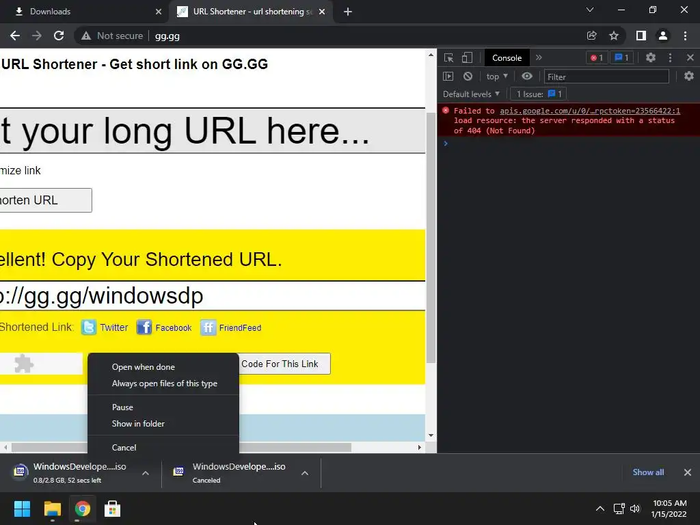Open a new browser tab
The height and width of the screenshot is (525, 700).
click(348, 12)
